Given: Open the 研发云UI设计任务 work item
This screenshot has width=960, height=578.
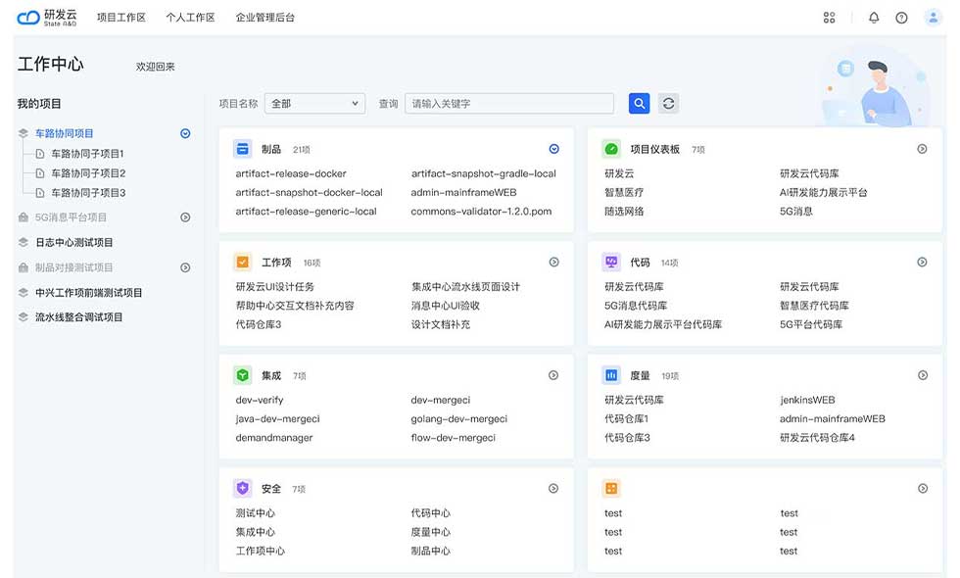Looking at the screenshot, I should click(288, 287).
